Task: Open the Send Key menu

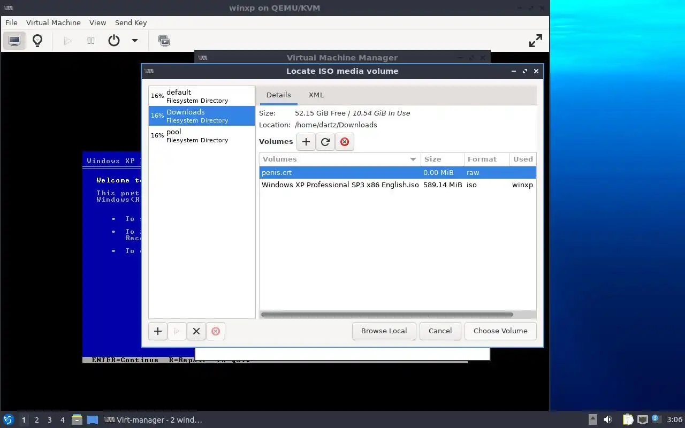Action: [x=131, y=22]
